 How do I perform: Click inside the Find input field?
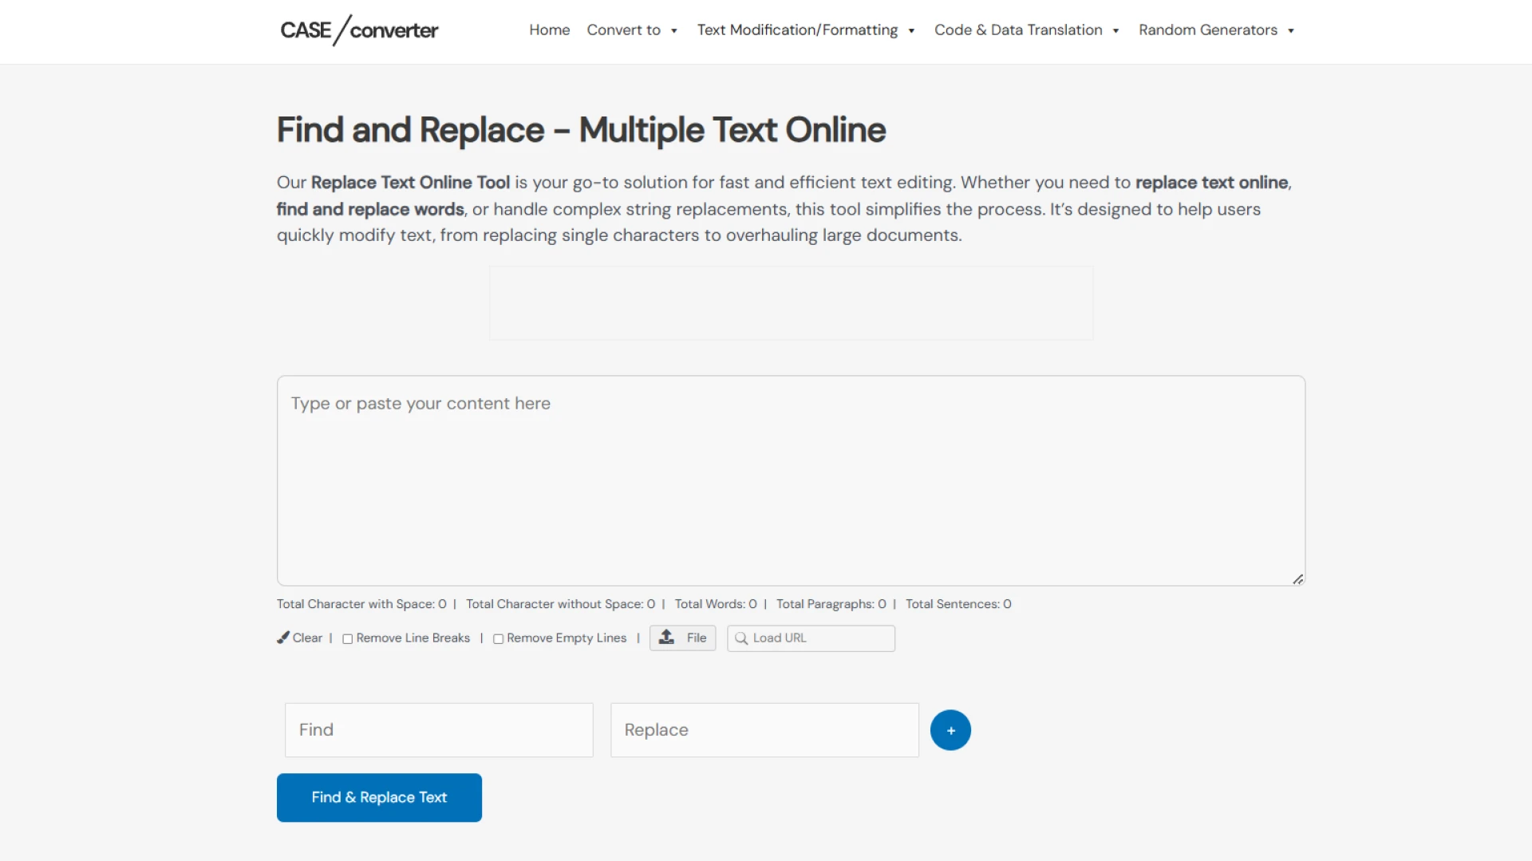click(x=439, y=729)
